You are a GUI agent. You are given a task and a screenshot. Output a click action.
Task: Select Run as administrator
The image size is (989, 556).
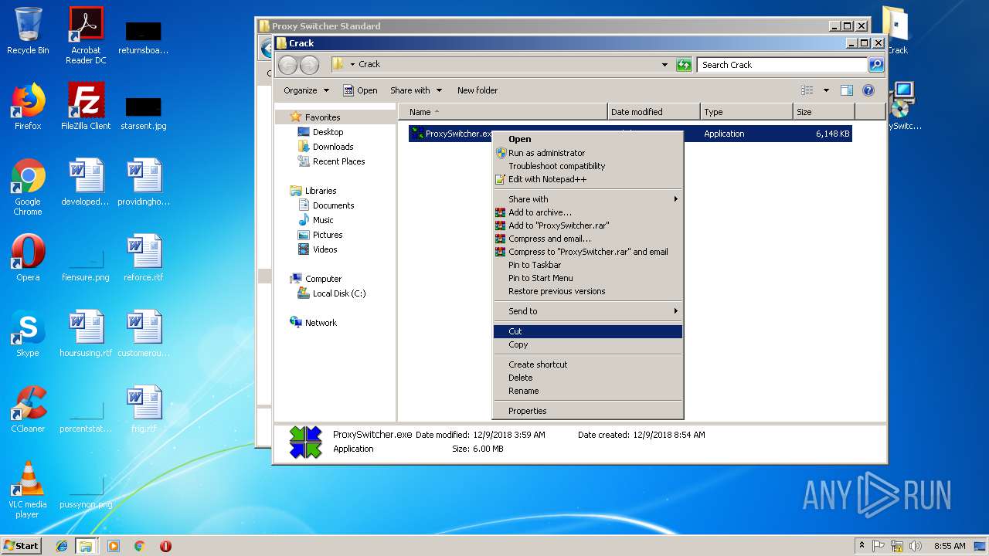(x=588, y=153)
